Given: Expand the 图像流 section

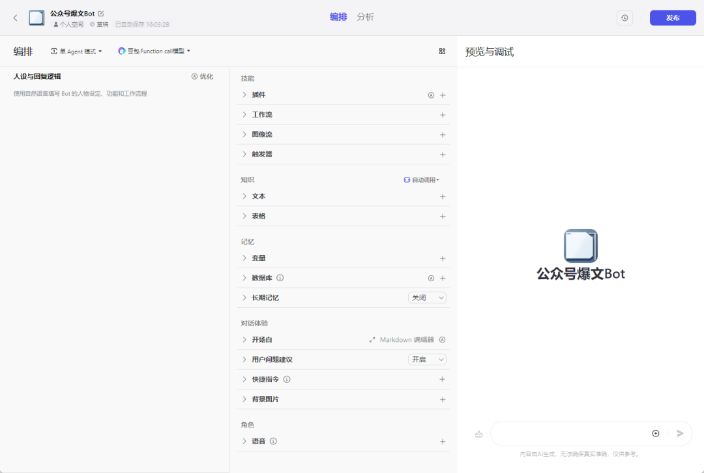Looking at the screenshot, I should 244,134.
